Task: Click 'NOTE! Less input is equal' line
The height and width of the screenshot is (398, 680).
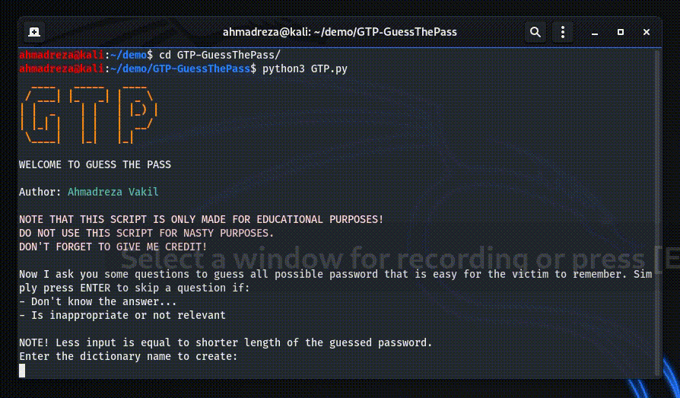Action: click(225, 343)
